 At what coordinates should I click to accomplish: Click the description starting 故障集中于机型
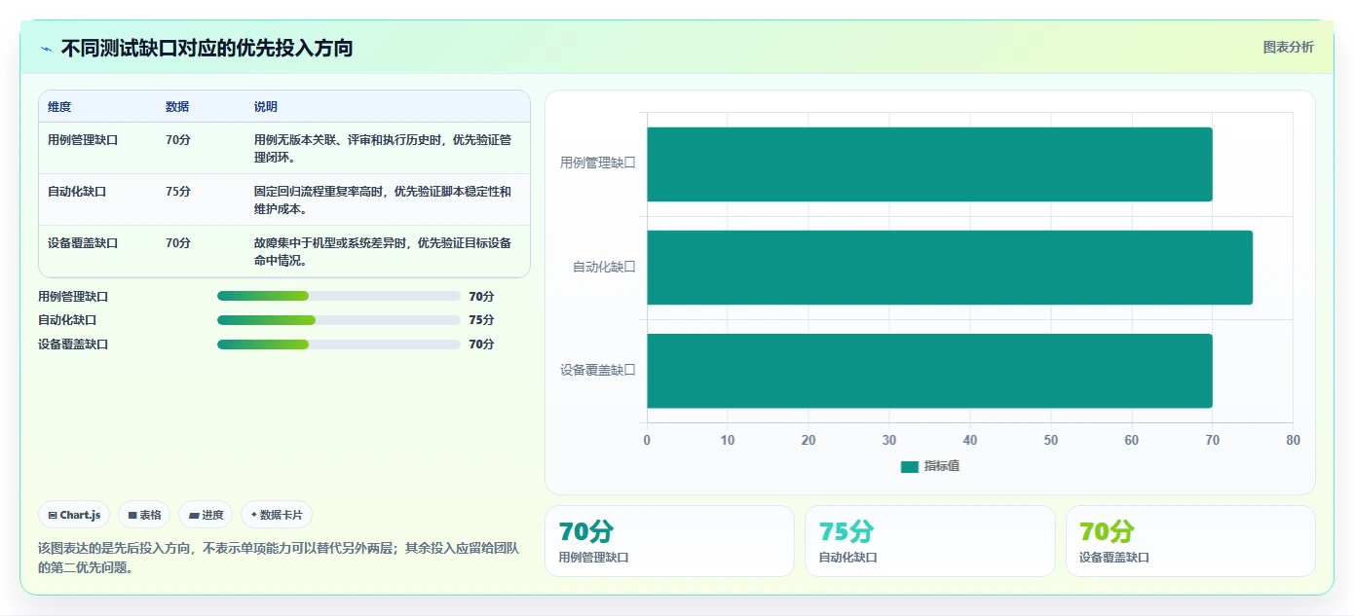383,251
